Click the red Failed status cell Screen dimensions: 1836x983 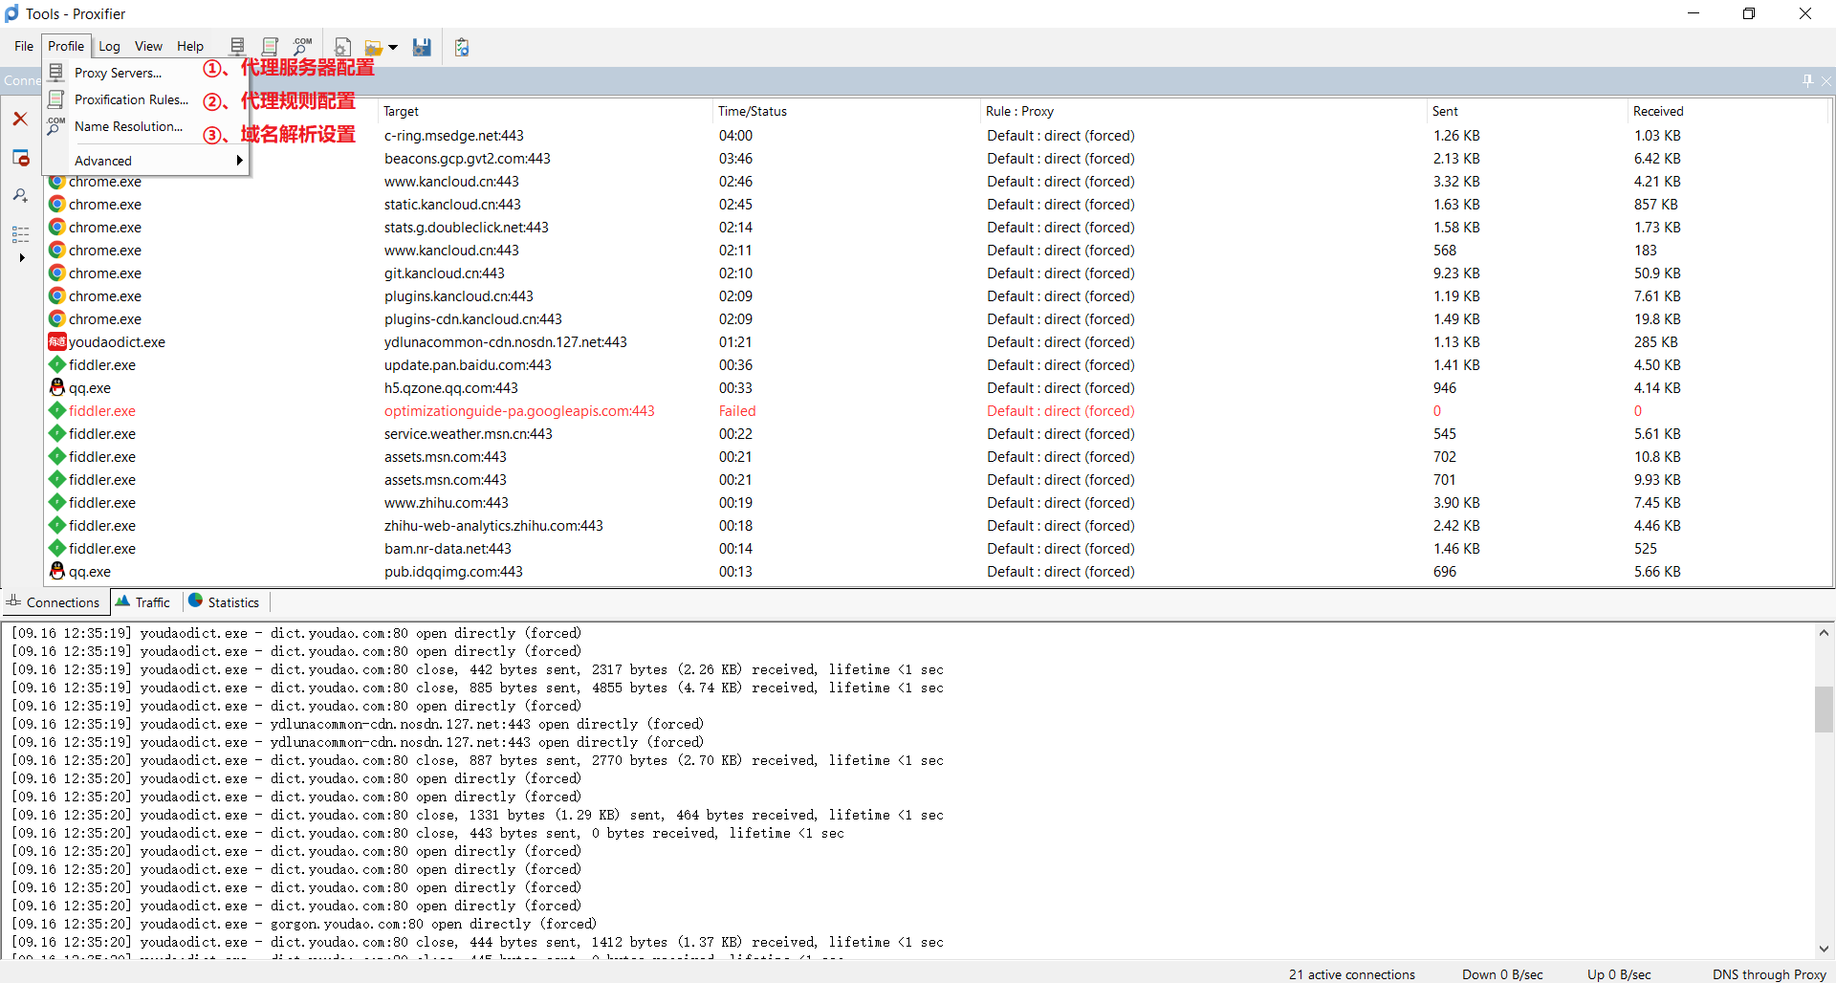[737, 411]
